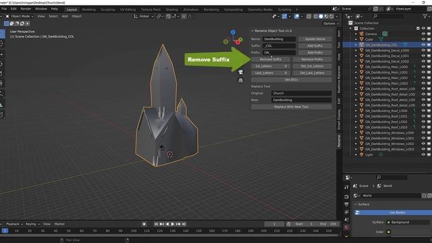The image size is (432, 243).
Task: Click the first select-mode box icon
Action: tap(6, 24)
